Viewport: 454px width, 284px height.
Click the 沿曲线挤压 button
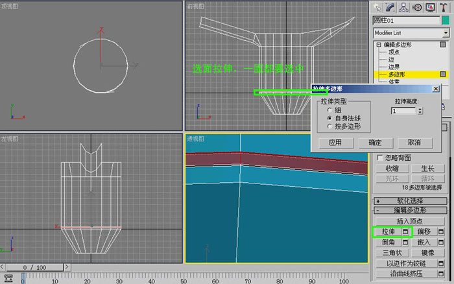pyautogui.click(x=407, y=274)
